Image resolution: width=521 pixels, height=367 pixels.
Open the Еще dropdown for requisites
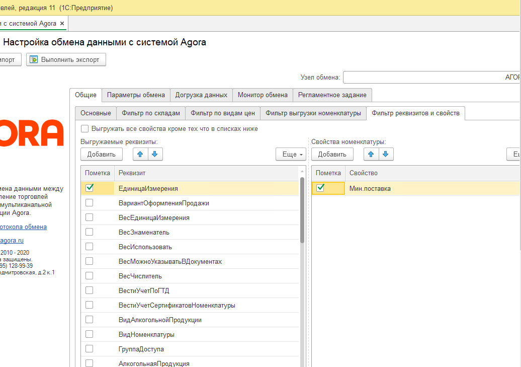[291, 155]
